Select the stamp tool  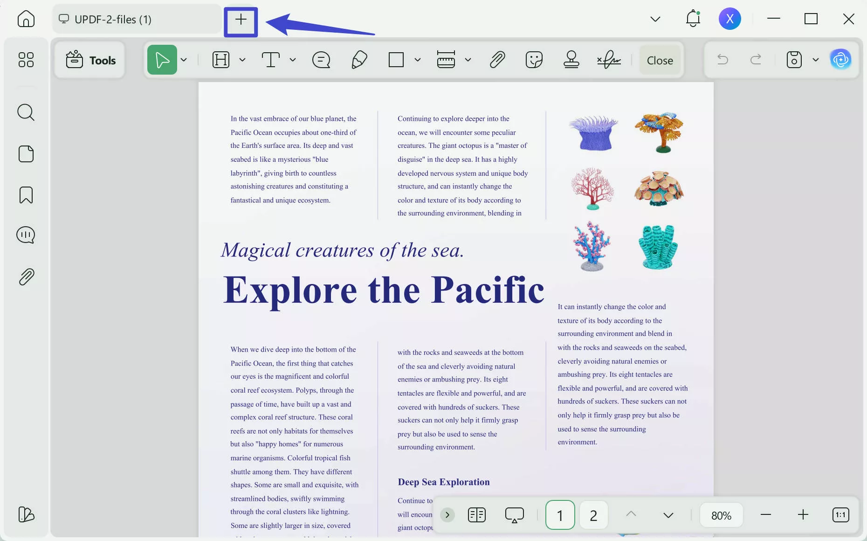pyautogui.click(x=571, y=60)
